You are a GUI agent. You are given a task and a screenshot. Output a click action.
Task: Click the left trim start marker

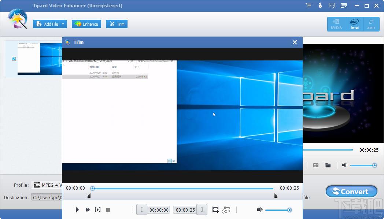[89, 196]
